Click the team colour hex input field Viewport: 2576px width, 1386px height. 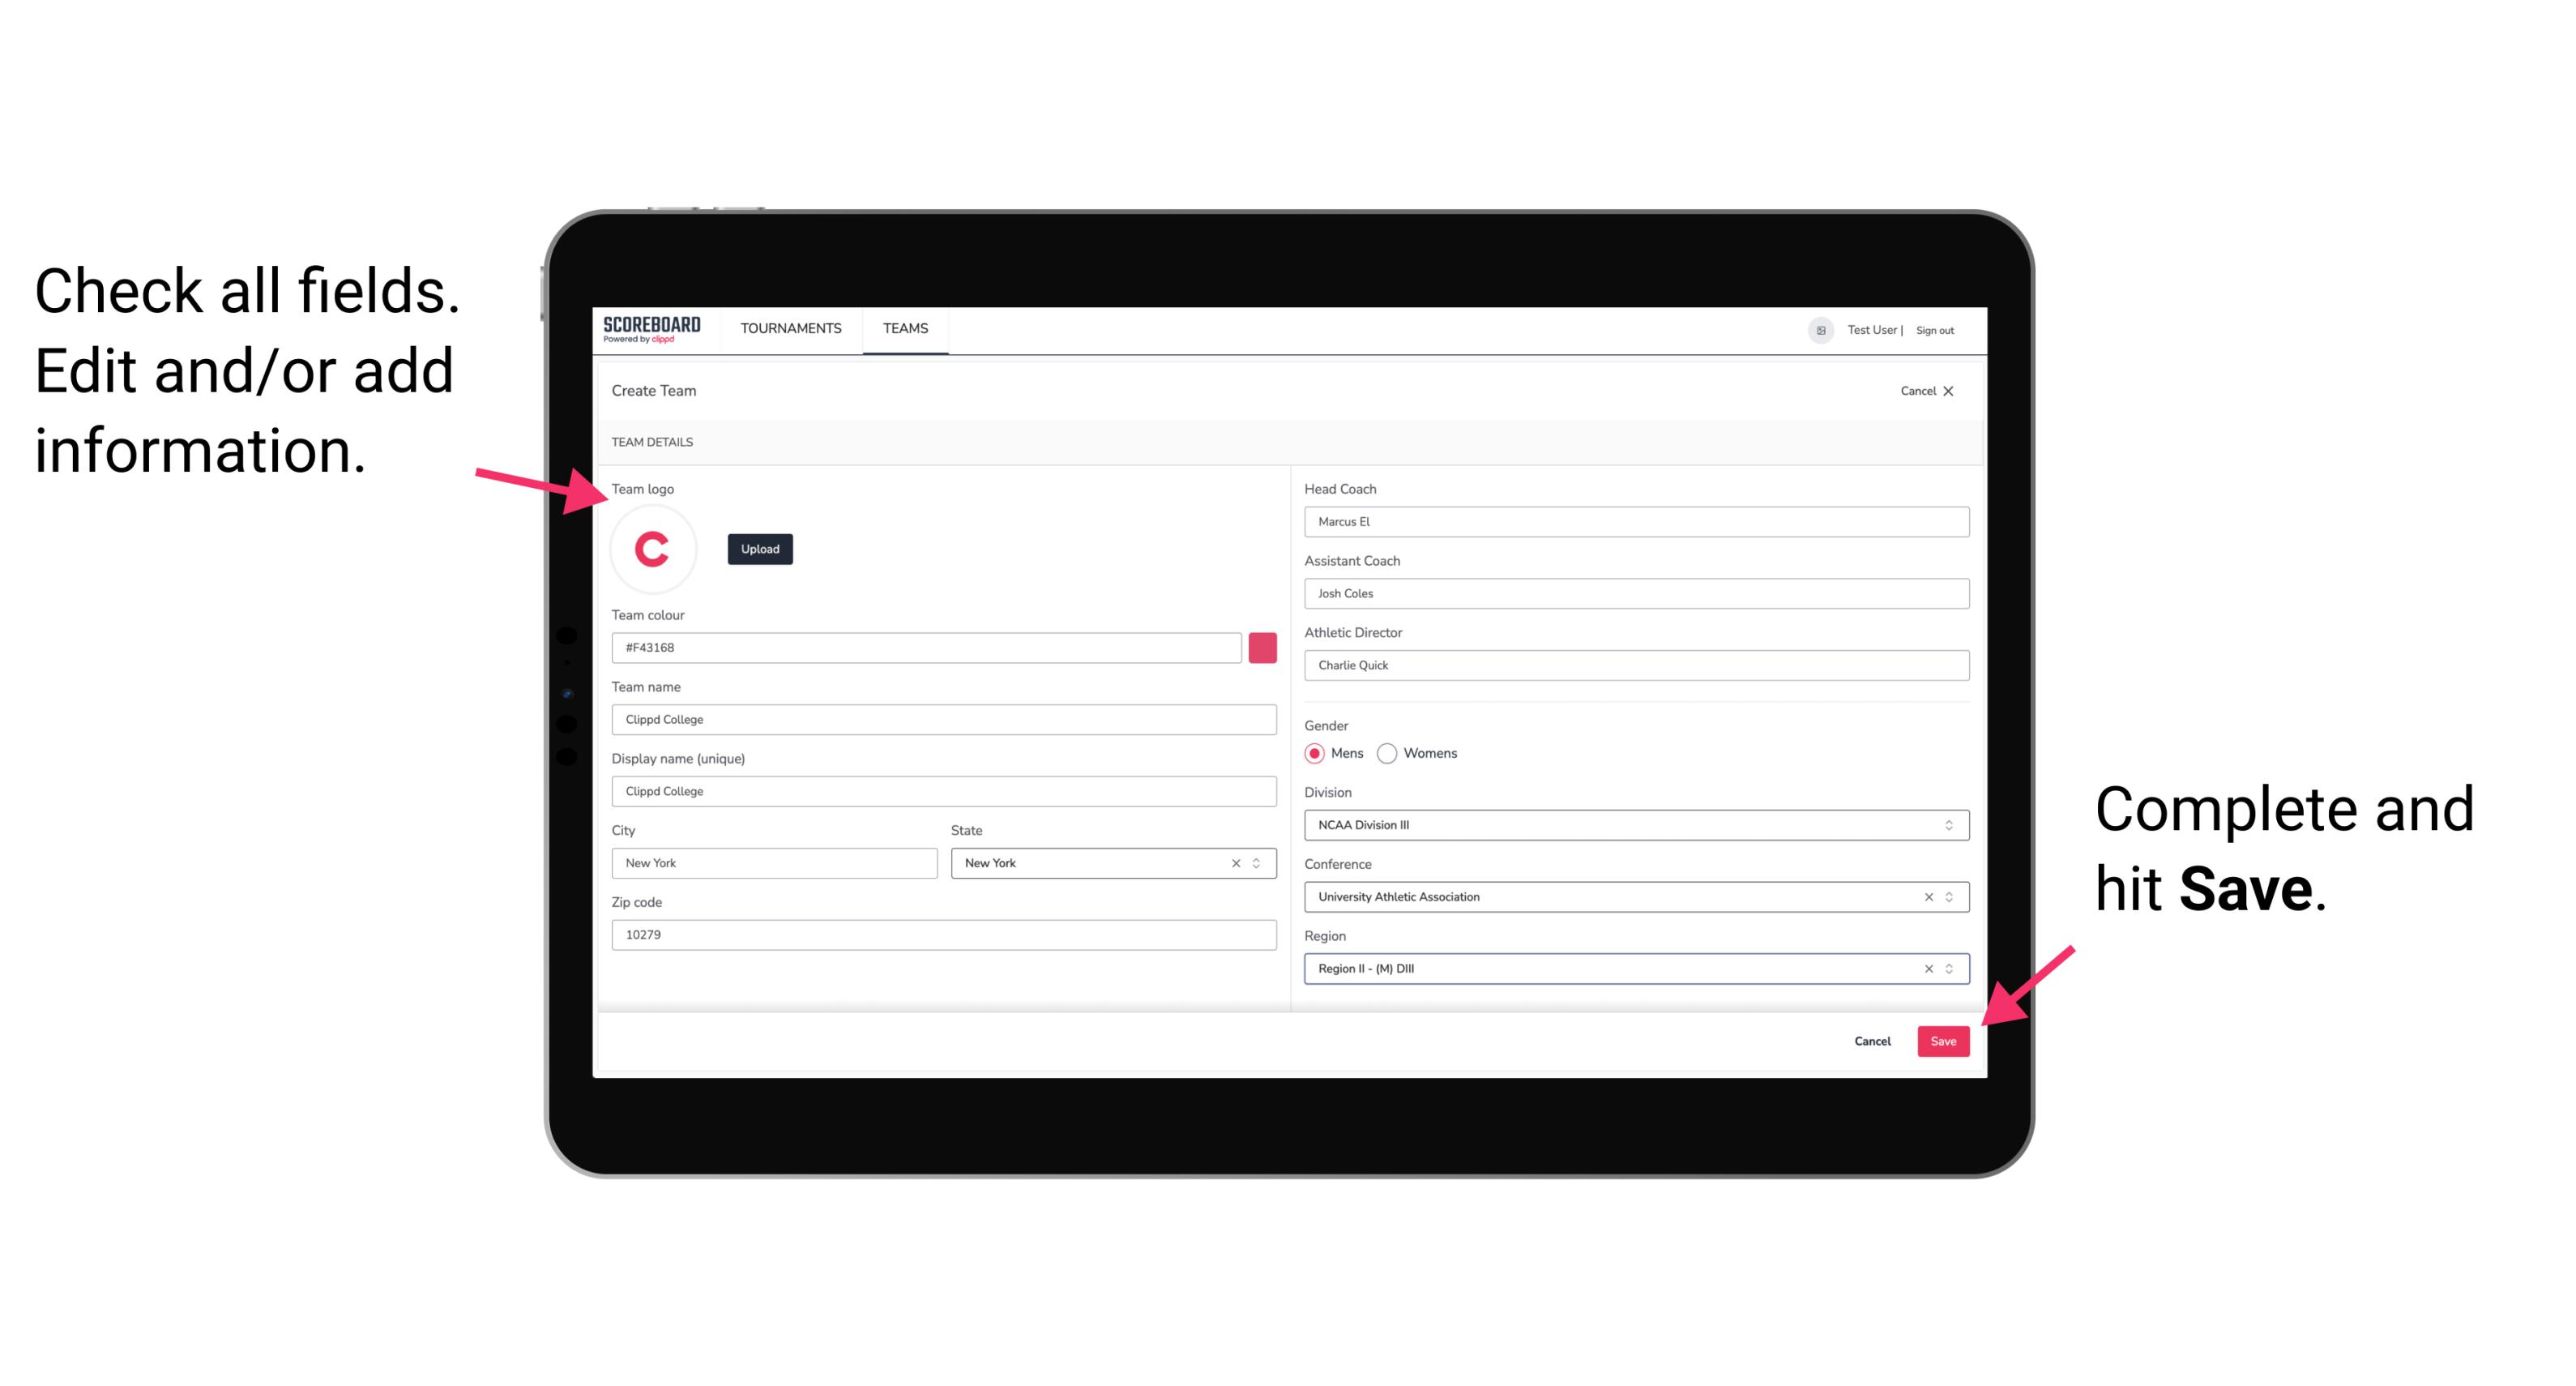click(x=929, y=647)
